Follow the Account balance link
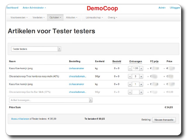 [20, 119]
